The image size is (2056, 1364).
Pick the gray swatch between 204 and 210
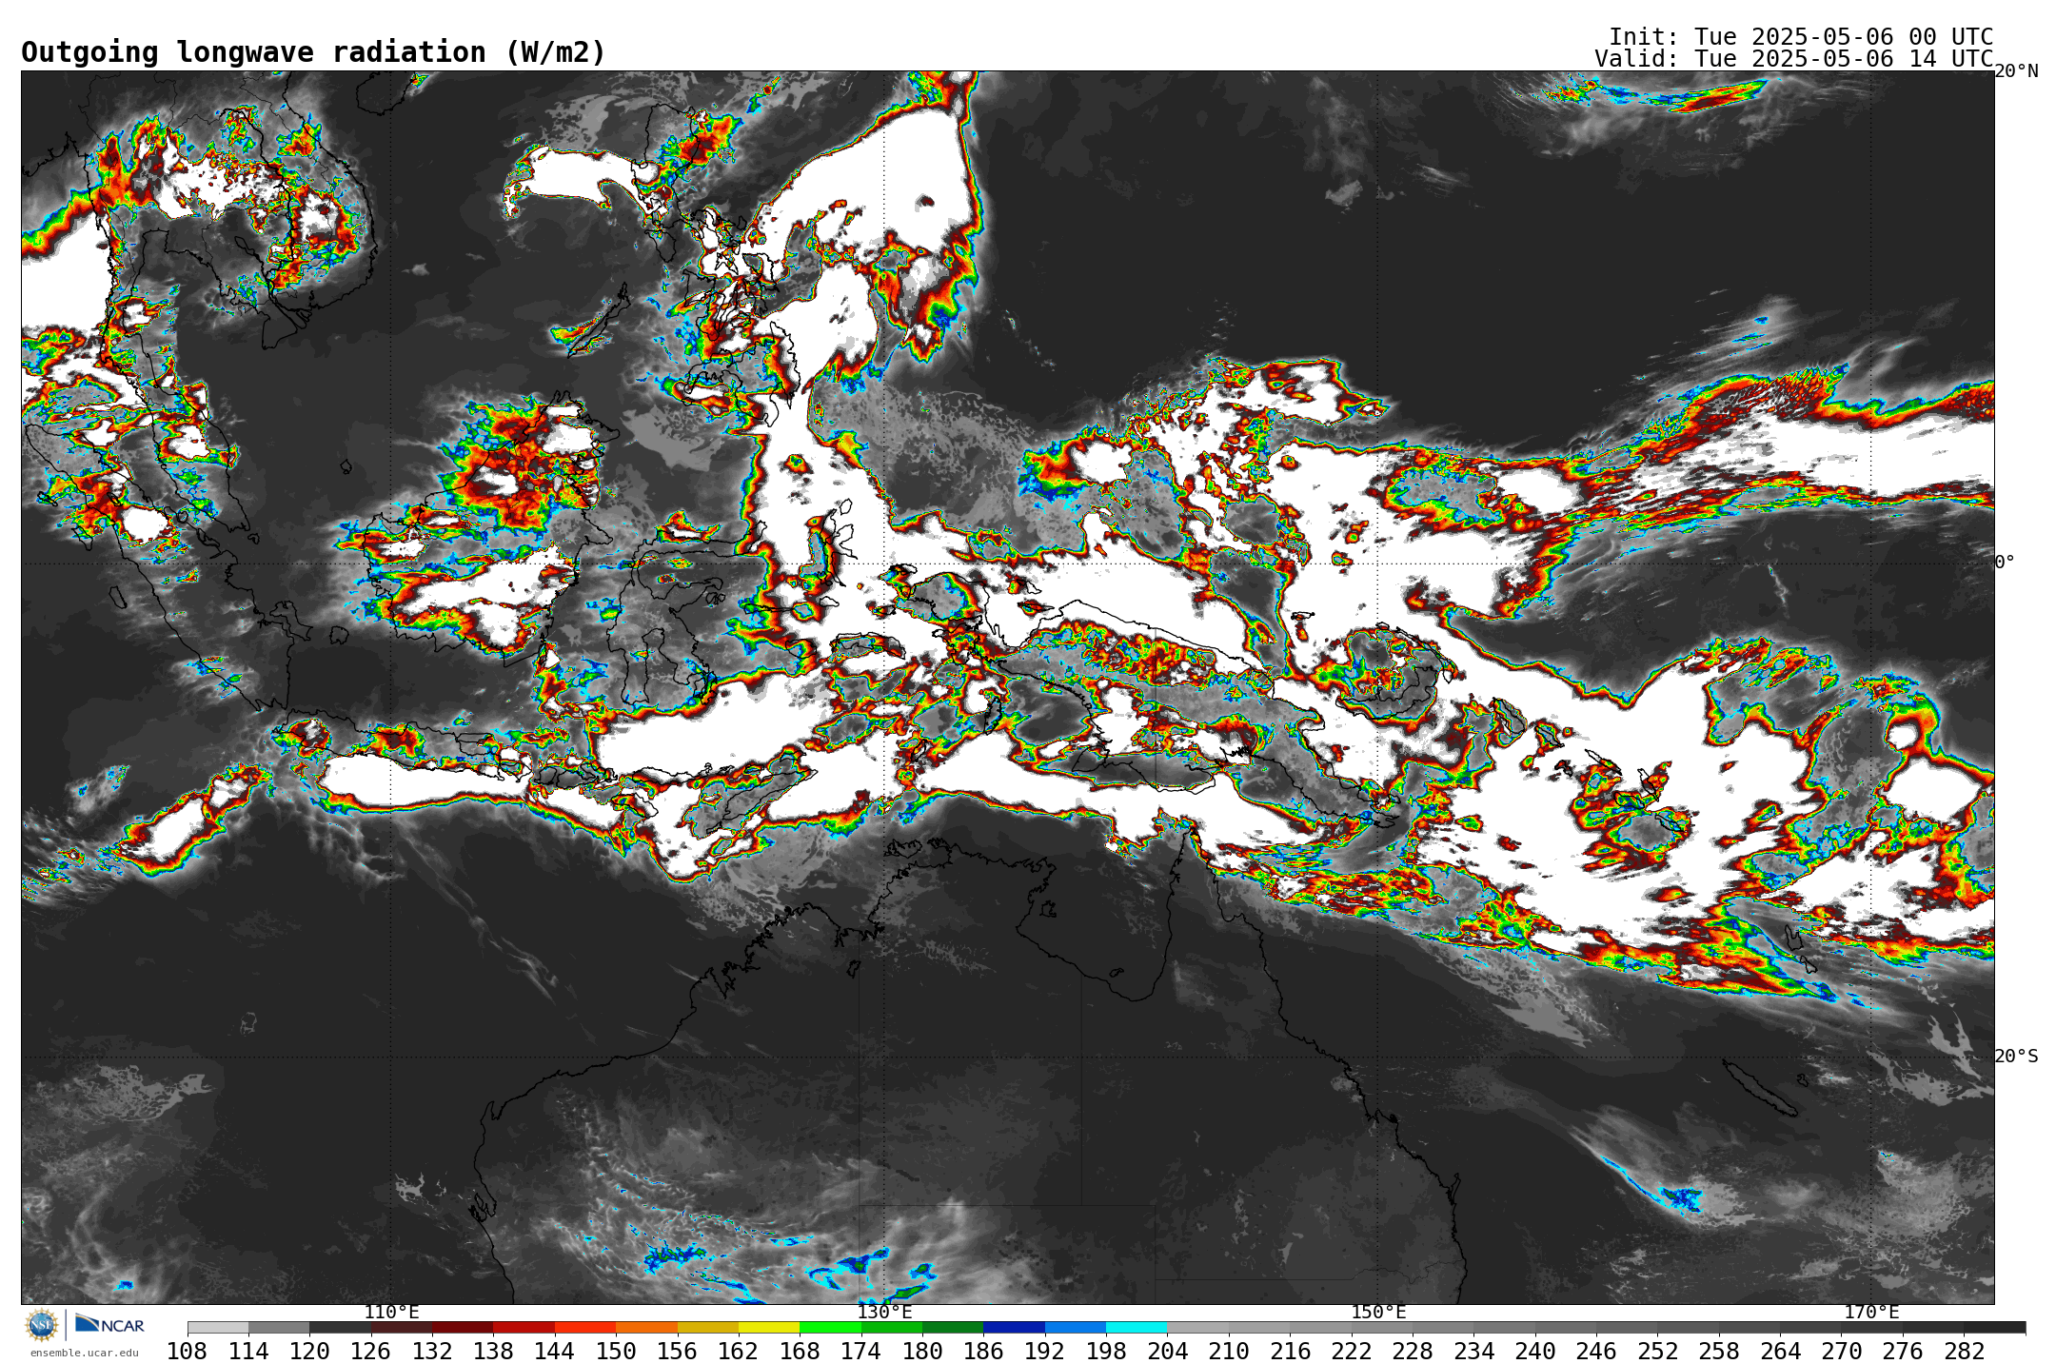[x=1197, y=1327]
